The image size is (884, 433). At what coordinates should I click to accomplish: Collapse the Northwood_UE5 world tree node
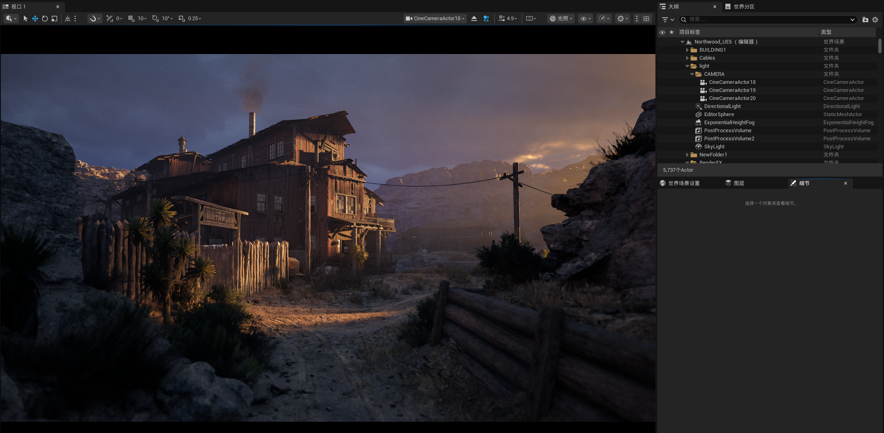pos(682,42)
